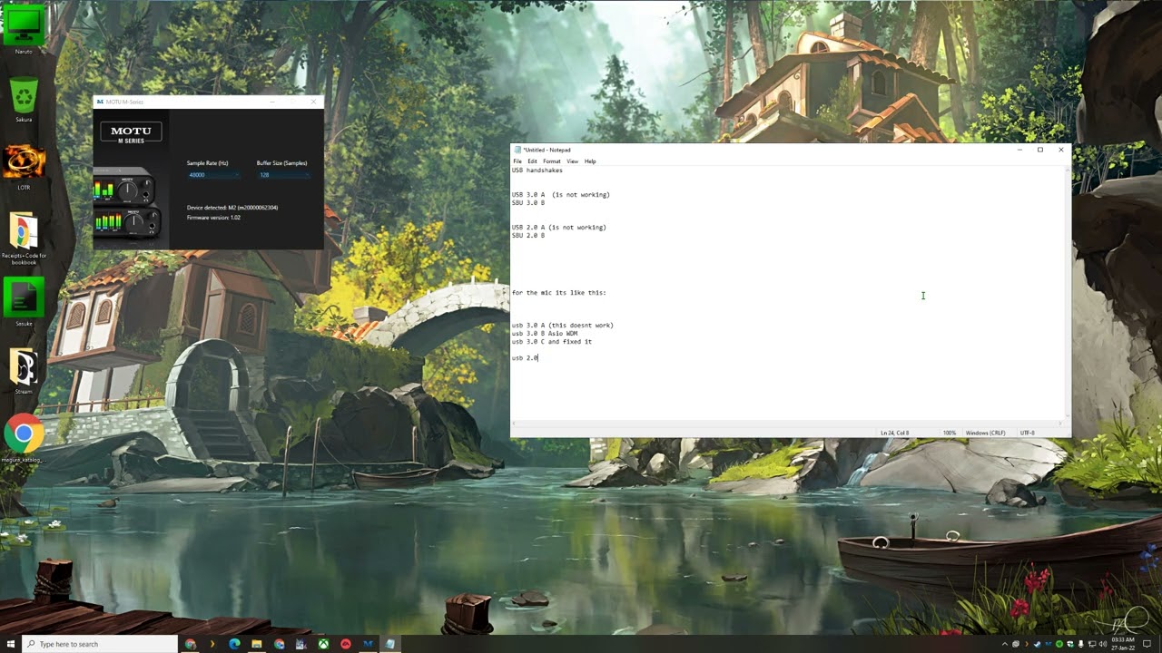Open Windows Security shield tray icon
1162x653 pixels.
pyautogui.click(x=1070, y=644)
